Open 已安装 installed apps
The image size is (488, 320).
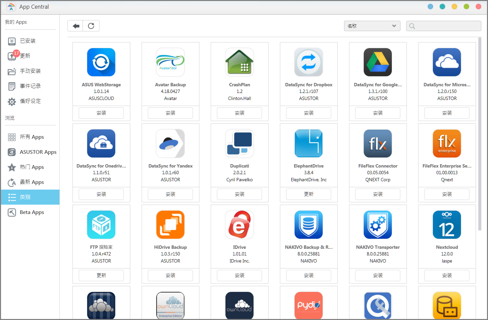[x=30, y=41]
